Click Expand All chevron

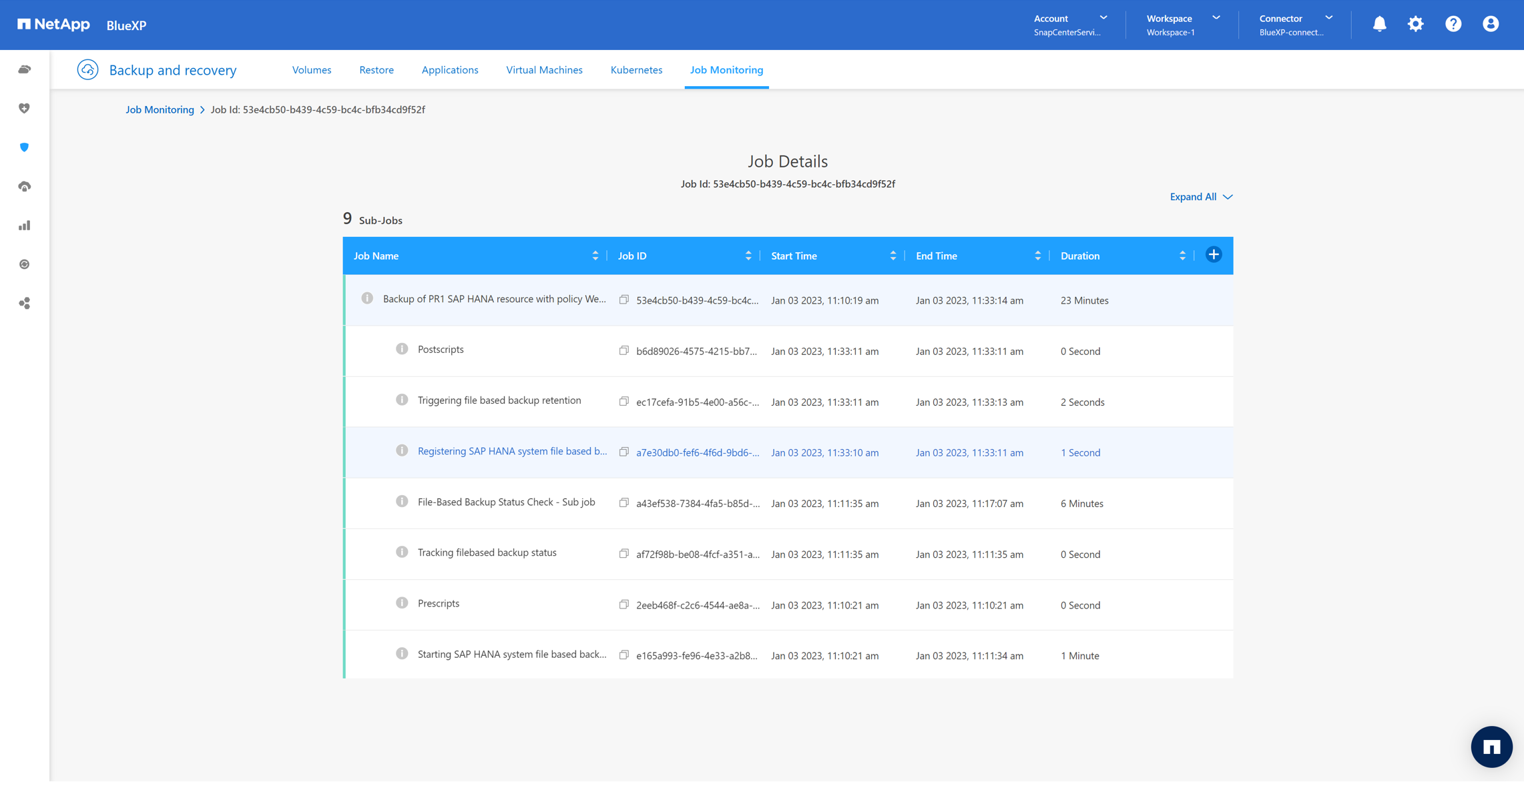1227,197
